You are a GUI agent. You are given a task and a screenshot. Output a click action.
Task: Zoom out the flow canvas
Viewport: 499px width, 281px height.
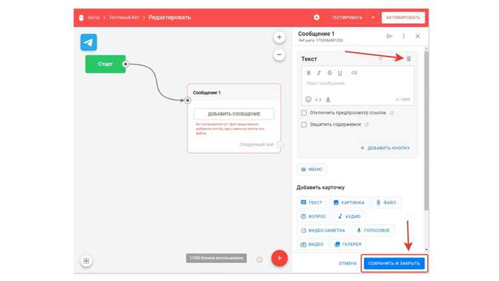pos(279,55)
